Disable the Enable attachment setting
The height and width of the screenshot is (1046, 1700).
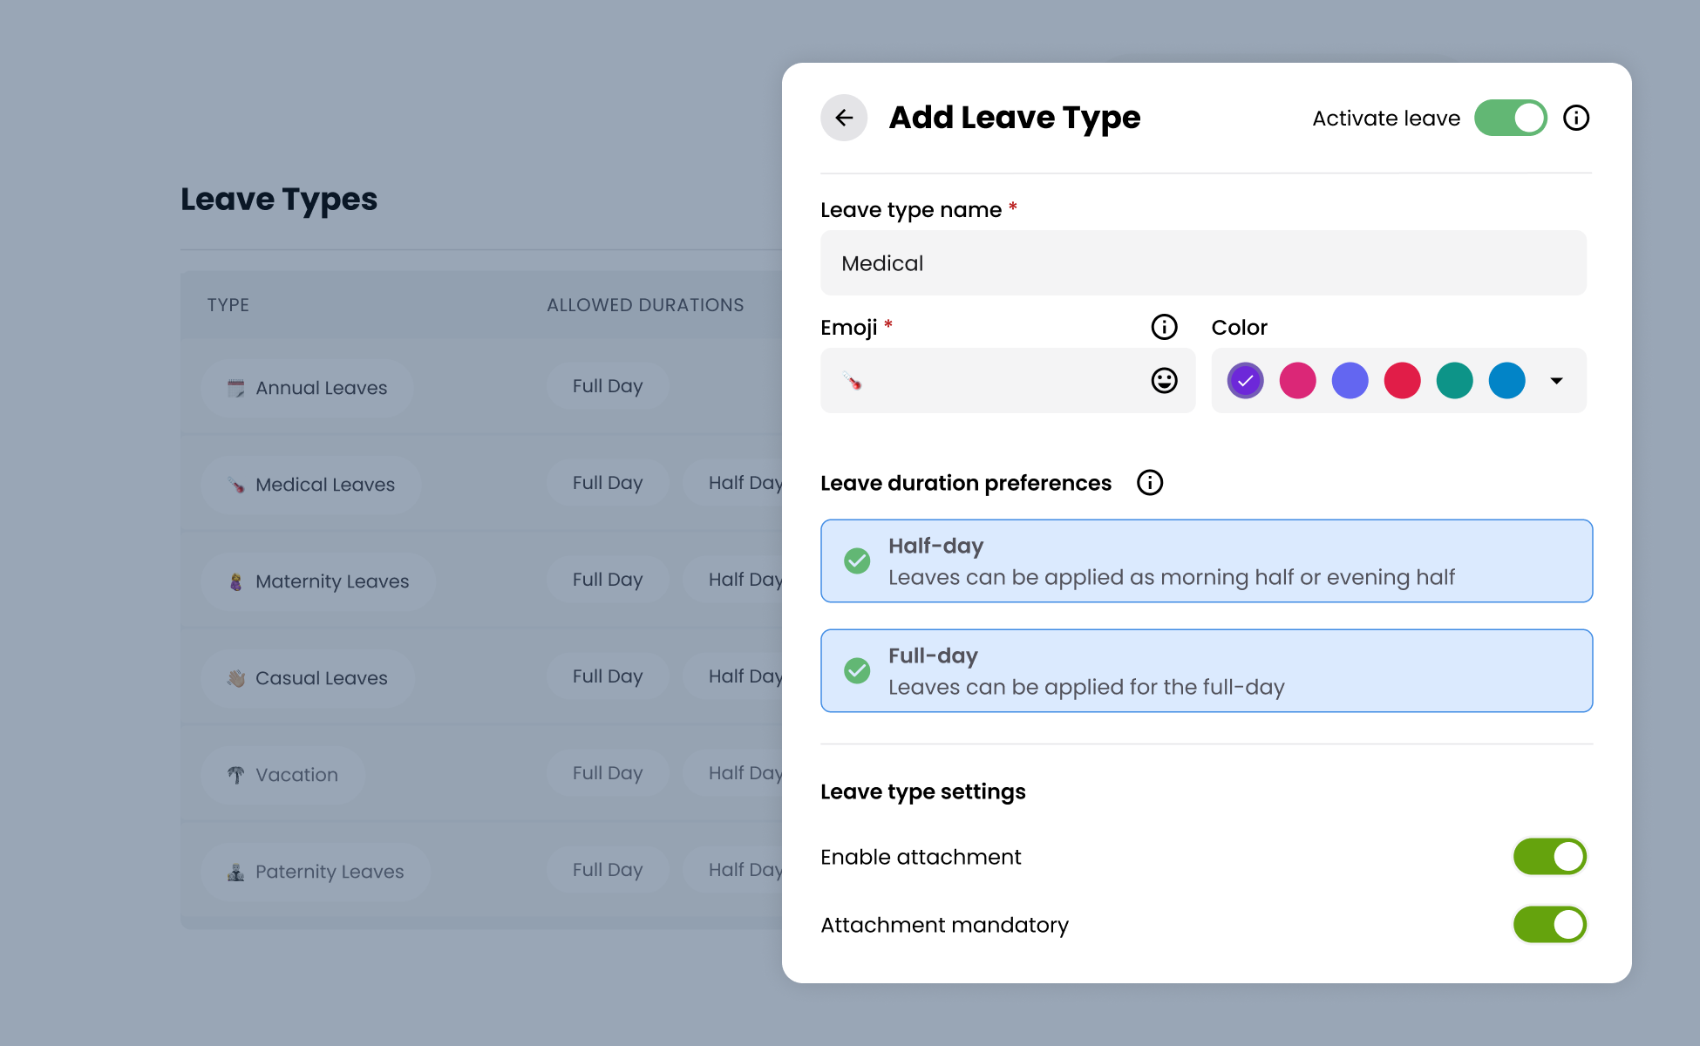(1550, 856)
